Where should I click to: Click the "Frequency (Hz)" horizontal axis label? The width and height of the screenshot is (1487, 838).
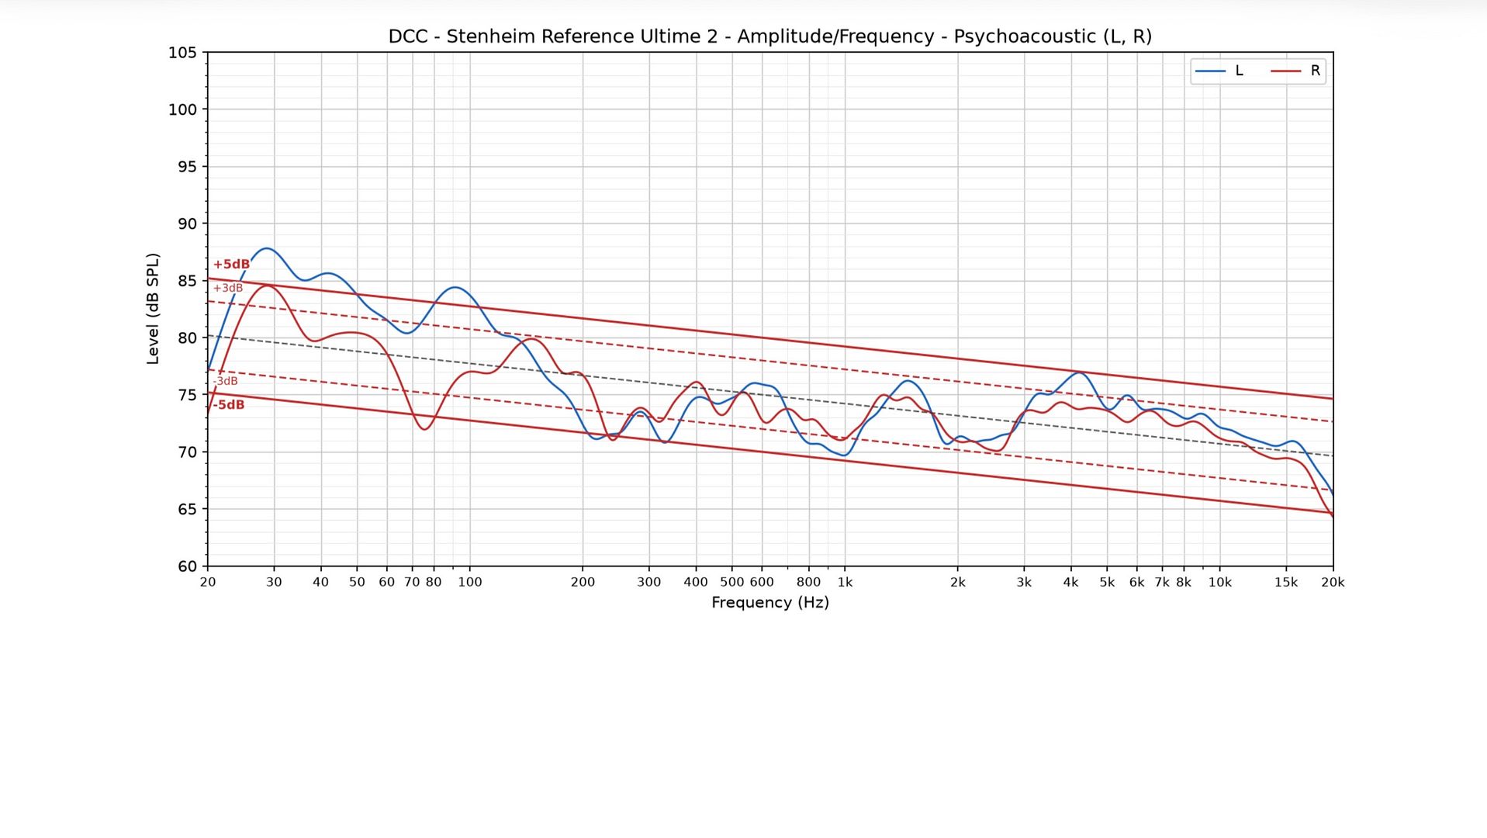pos(770,603)
